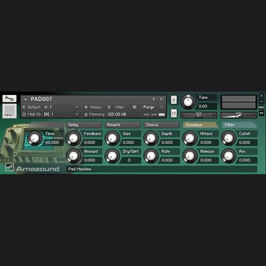This screenshot has width=266, height=266.
Task: Select the Envelope tab
Action: pyautogui.click(x=200, y=125)
